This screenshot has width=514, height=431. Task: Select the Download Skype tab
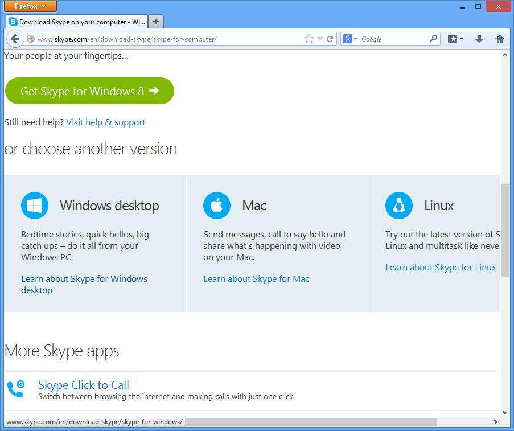point(77,22)
